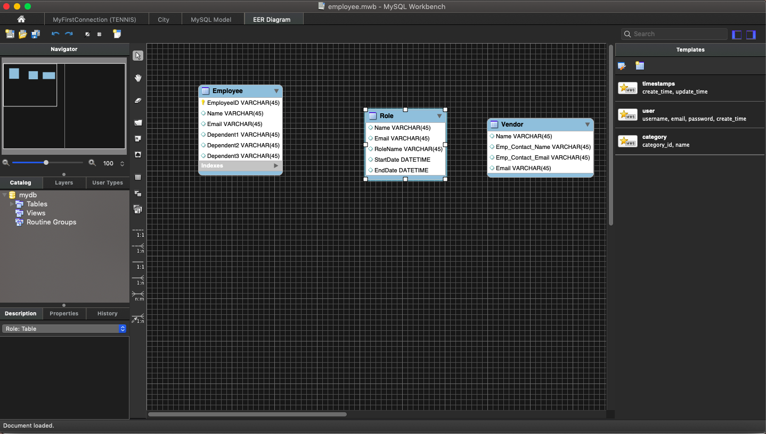Open the History tab
This screenshot has width=766, height=434.
tap(108, 313)
